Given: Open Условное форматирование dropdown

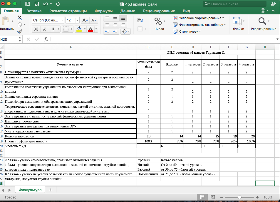Looking at the screenshot, I should [198, 18].
